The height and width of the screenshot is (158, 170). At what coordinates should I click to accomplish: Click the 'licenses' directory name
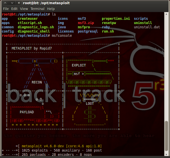pos(66,31)
